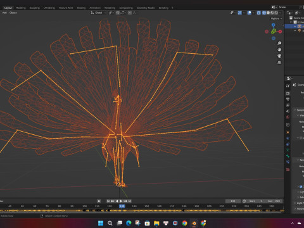Switch perspective/orthographic with grid icon
This screenshot has height=228, width=304.
coord(279,62)
